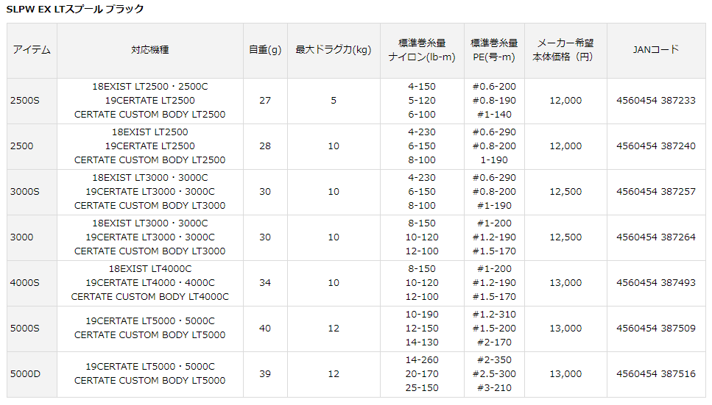
Task: Click PE capacity #1.2-310
Action: point(494,315)
